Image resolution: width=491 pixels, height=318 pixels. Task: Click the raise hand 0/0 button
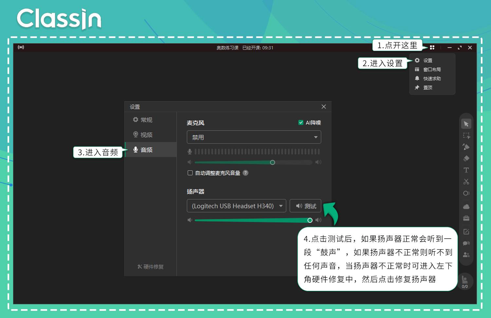(x=465, y=281)
